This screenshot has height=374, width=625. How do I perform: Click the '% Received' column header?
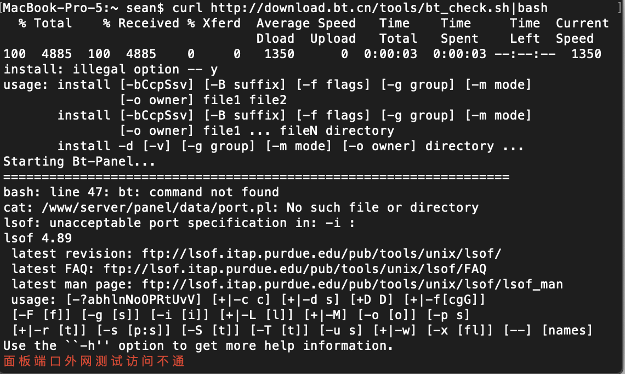click(x=141, y=24)
